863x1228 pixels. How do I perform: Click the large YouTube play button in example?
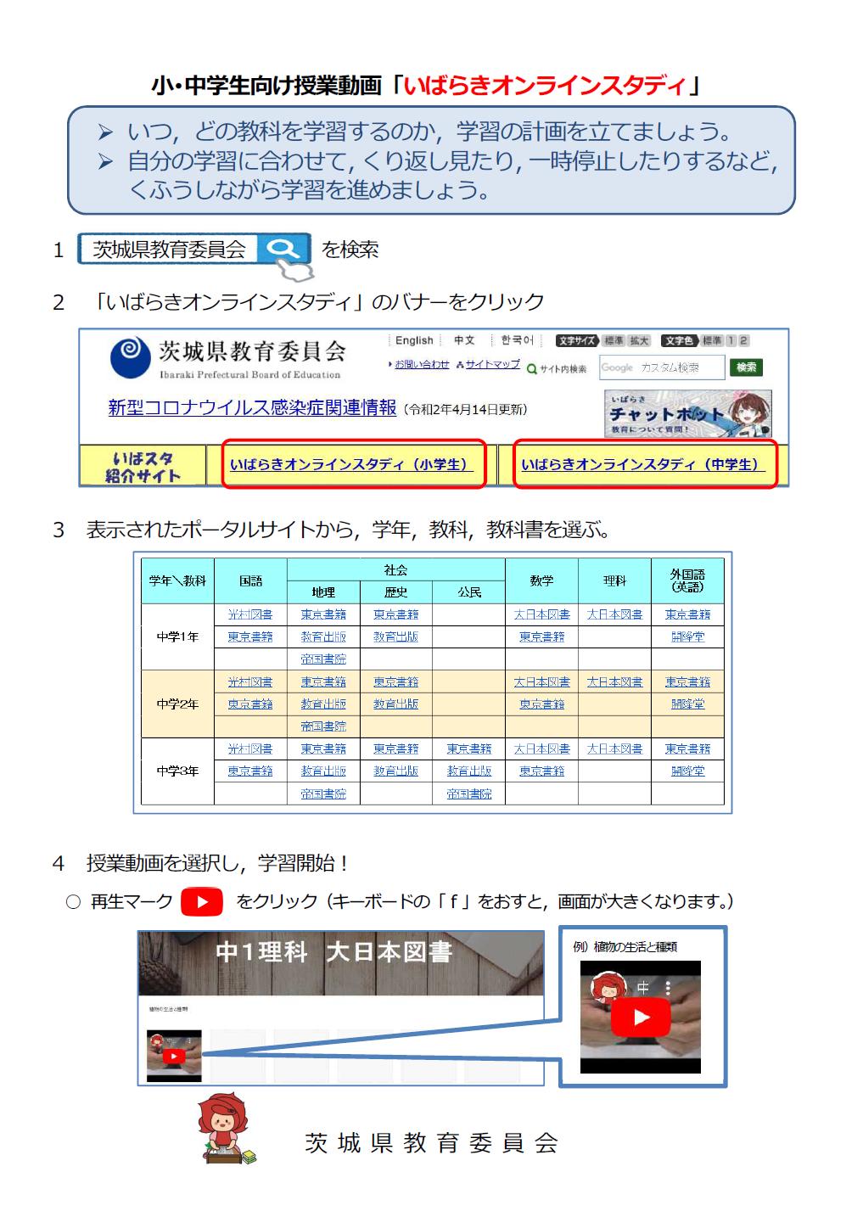pyautogui.click(x=642, y=1017)
